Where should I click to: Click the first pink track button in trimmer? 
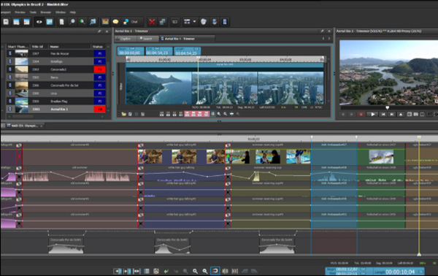187,114
